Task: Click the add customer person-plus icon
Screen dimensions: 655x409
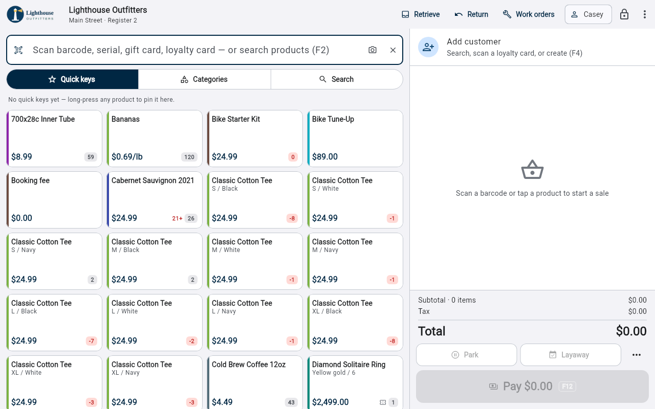Action: click(428, 47)
